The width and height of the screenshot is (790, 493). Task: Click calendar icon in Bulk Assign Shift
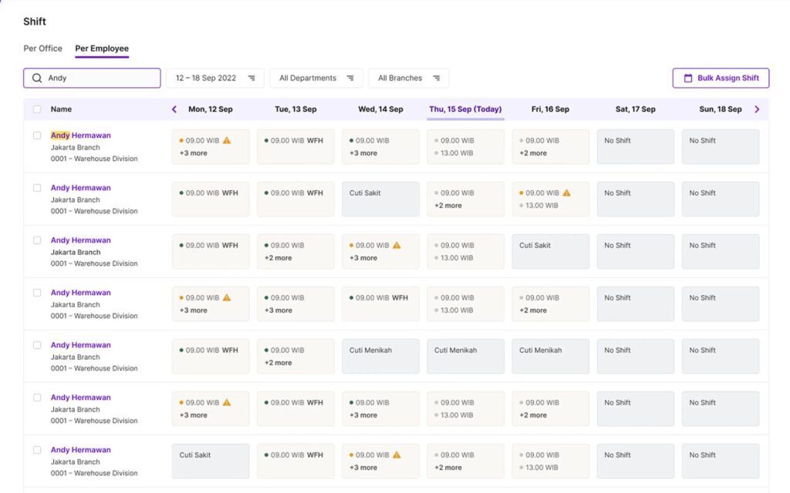pos(688,79)
